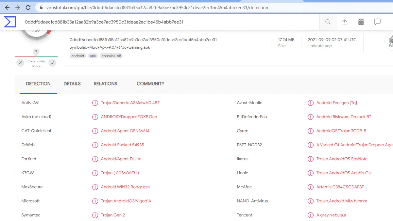The image size is (393, 221).
Task: Click alert icon beside Android.Packed.54935
Action: point(95,145)
